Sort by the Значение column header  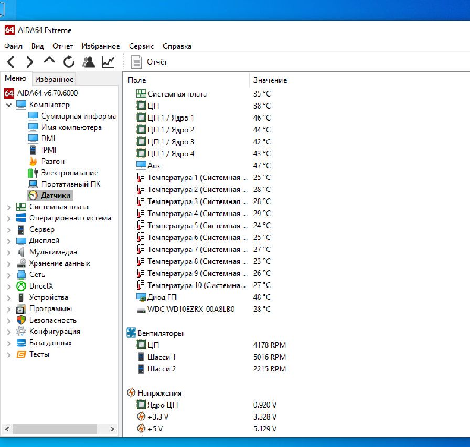tap(270, 80)
